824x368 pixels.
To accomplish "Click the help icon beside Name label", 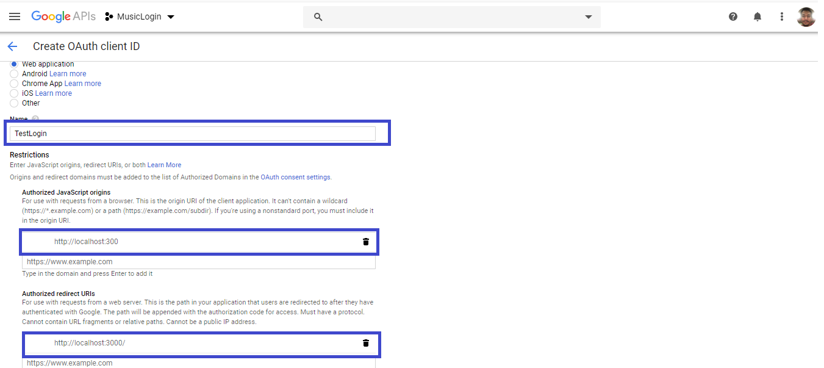I will coord(35,118).
